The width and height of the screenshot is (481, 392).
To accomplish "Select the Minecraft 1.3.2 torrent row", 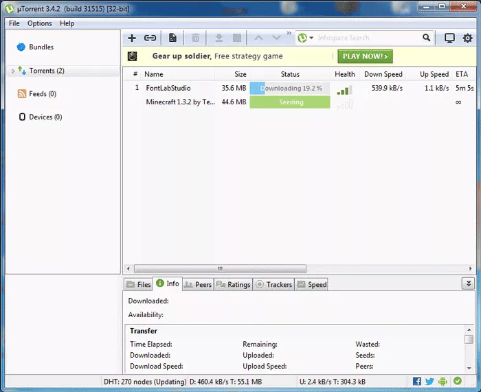I will [x=300, y=102].
